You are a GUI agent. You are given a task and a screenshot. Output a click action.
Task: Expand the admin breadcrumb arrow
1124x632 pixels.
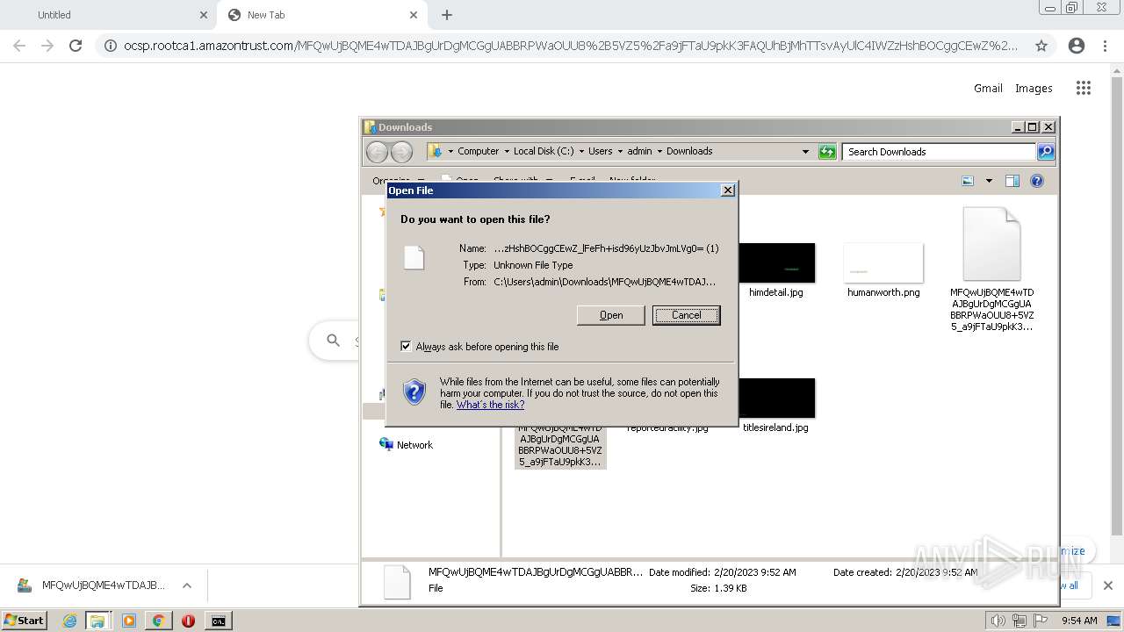coord(659,151)
